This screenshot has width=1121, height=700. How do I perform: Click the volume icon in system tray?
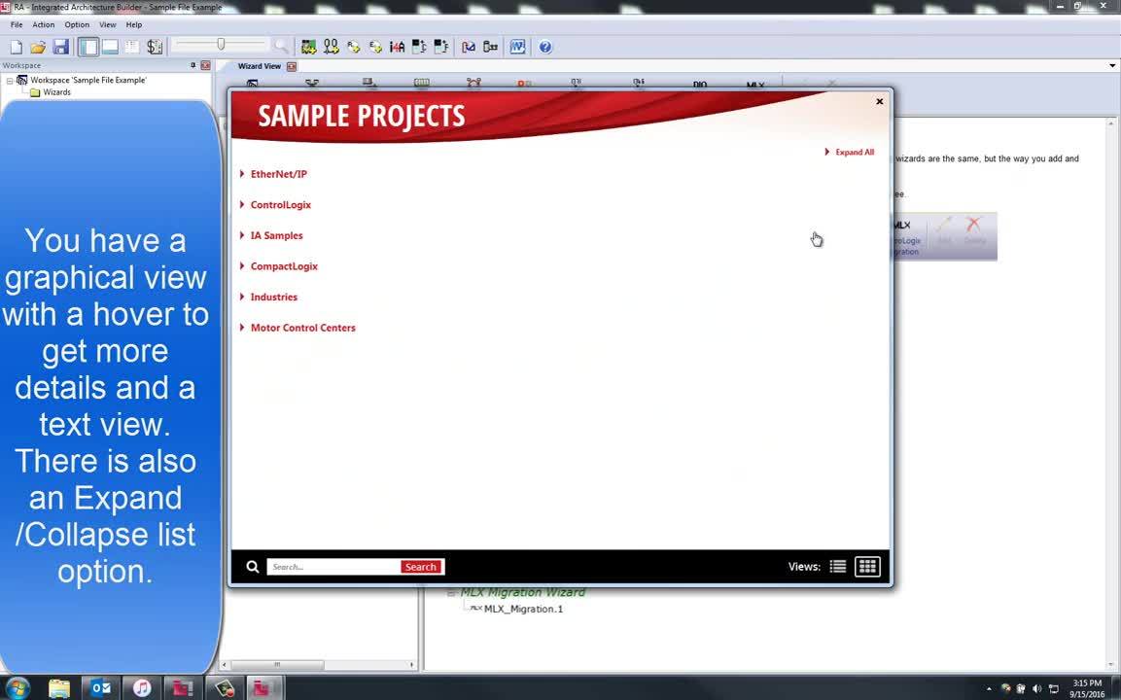click(x=1036, y=688)
